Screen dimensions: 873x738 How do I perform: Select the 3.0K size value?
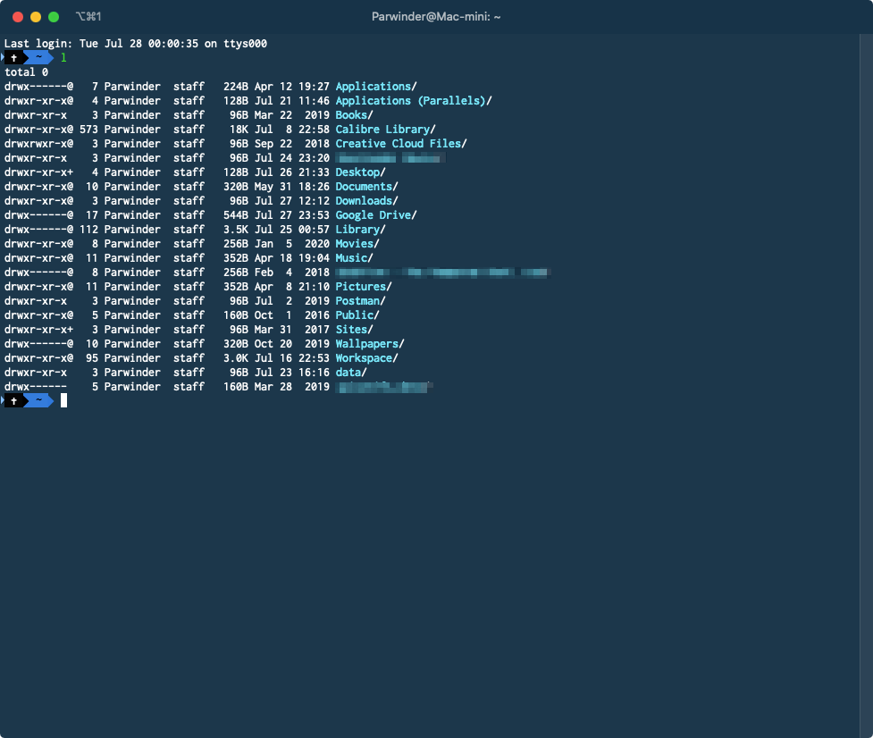point(236,358)
